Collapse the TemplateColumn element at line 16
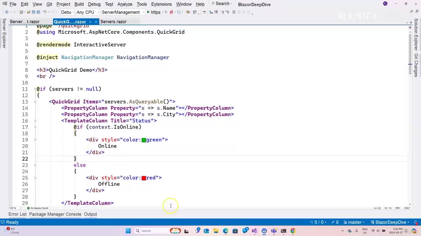 tap(35, 121)
